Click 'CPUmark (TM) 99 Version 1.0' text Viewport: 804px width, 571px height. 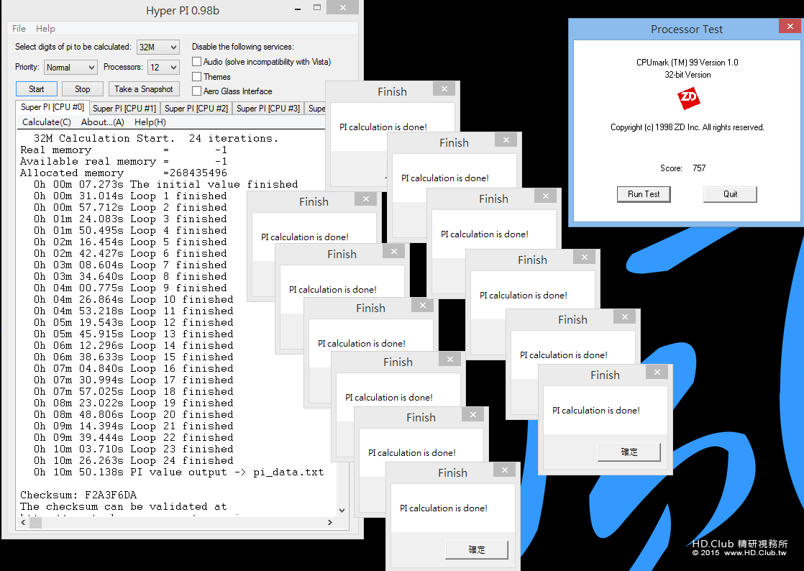(687, 63)
